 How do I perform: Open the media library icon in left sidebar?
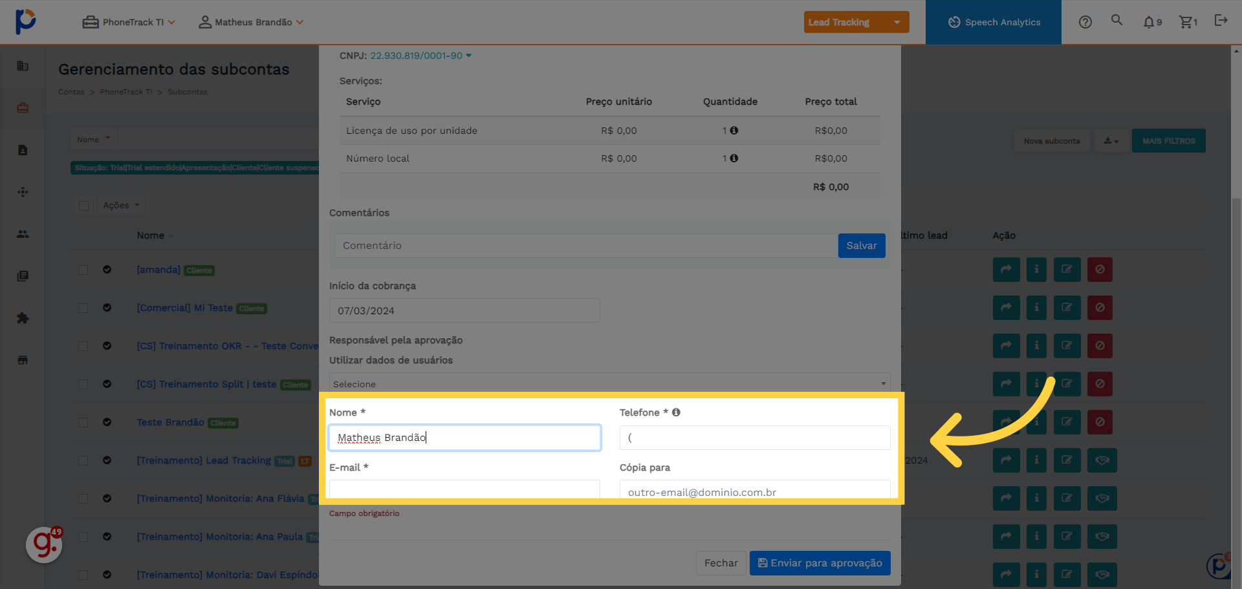[x=23, y=276]
